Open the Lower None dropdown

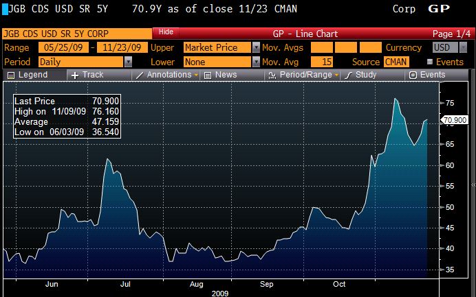[x=256, y=62]
